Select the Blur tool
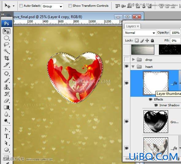 pyautogui.click(x=6, y=114)
